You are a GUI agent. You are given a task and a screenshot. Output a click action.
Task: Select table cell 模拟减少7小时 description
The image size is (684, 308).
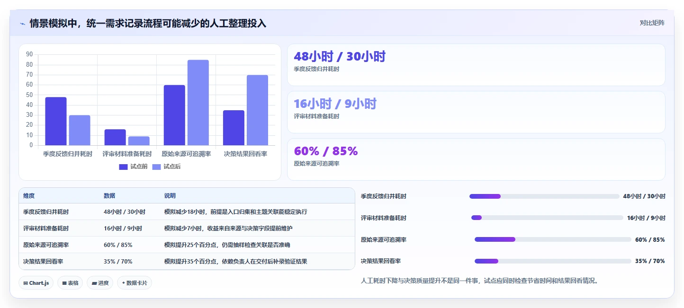(228, 229)
